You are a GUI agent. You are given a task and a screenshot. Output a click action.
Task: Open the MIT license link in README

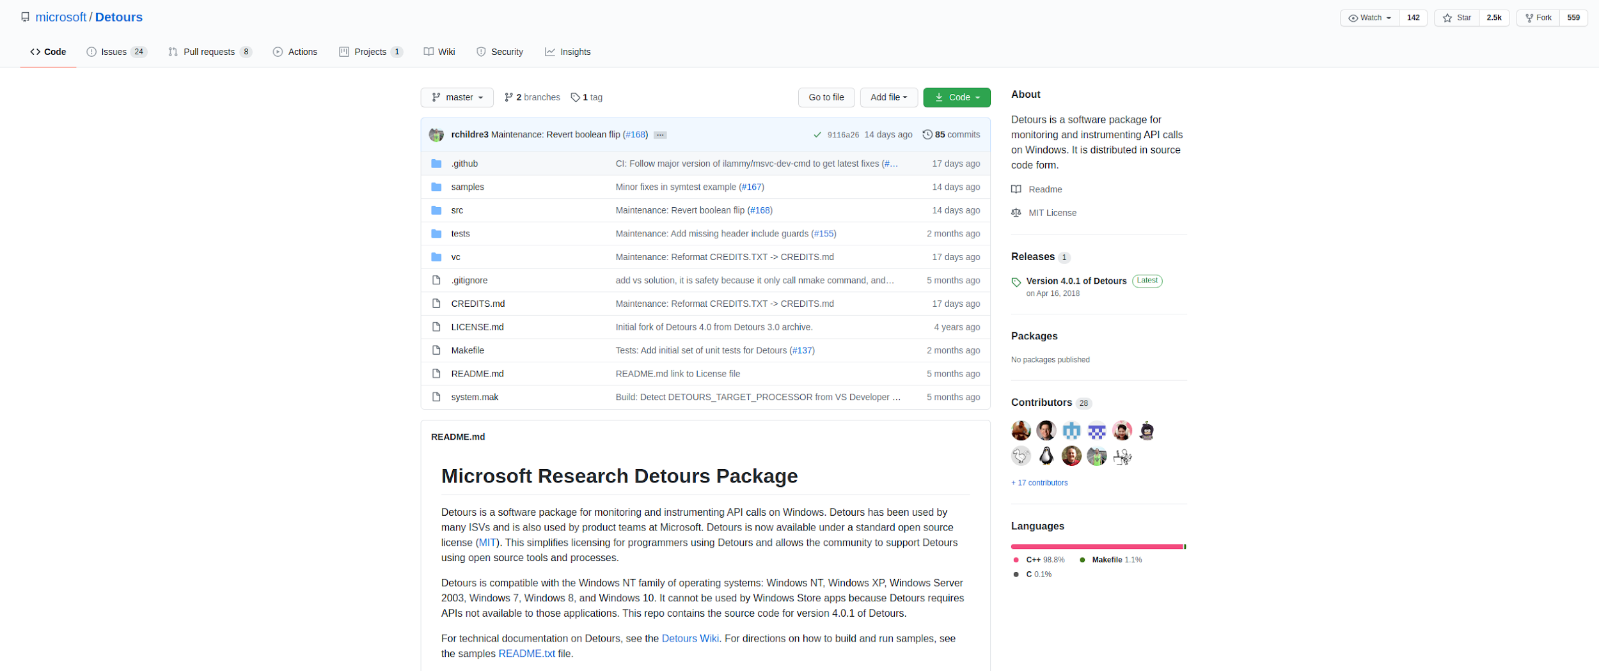487,543
